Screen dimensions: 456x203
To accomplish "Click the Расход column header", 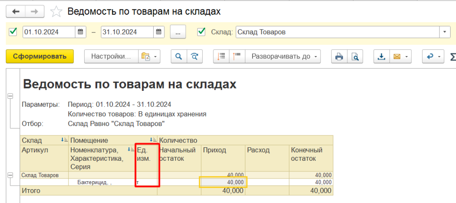I will coord(267,158).
